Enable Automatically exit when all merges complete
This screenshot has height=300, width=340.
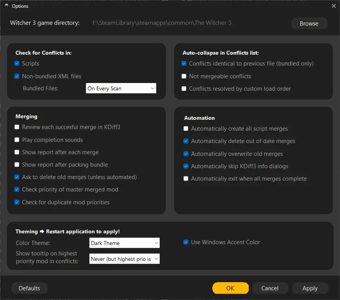[x=186, y=179]
